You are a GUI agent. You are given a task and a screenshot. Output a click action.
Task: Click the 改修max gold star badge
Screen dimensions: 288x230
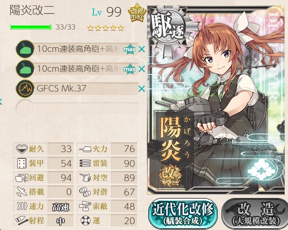137,13
